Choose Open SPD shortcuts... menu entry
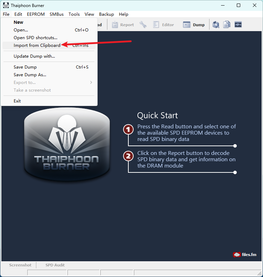The height and width of the screenshot is (277, 263). pos(49,38)
